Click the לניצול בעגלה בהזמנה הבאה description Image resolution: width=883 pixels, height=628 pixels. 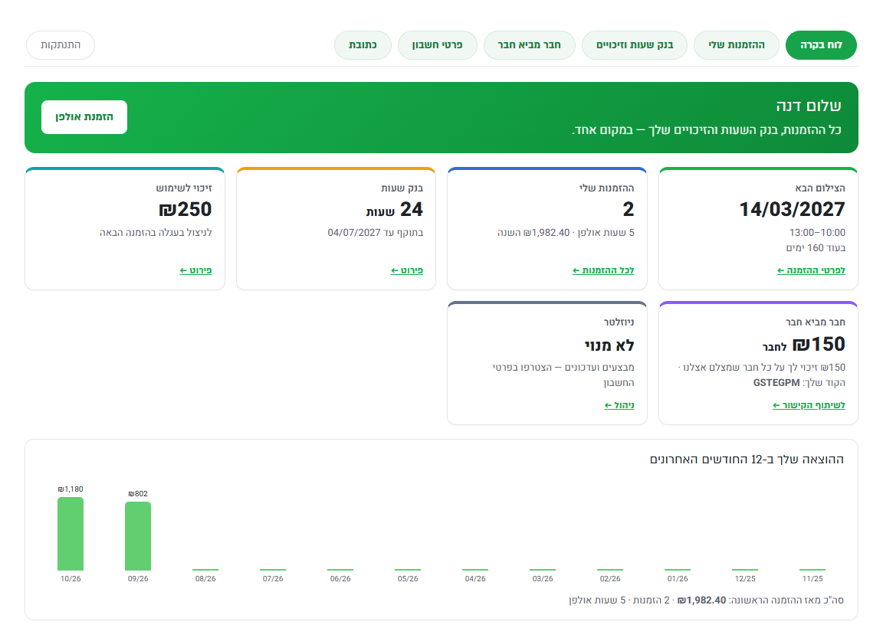coord(156,232)
